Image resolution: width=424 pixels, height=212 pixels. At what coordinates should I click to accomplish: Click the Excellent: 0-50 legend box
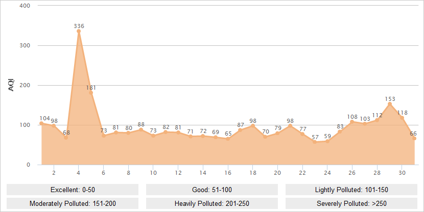pos(73,190)
